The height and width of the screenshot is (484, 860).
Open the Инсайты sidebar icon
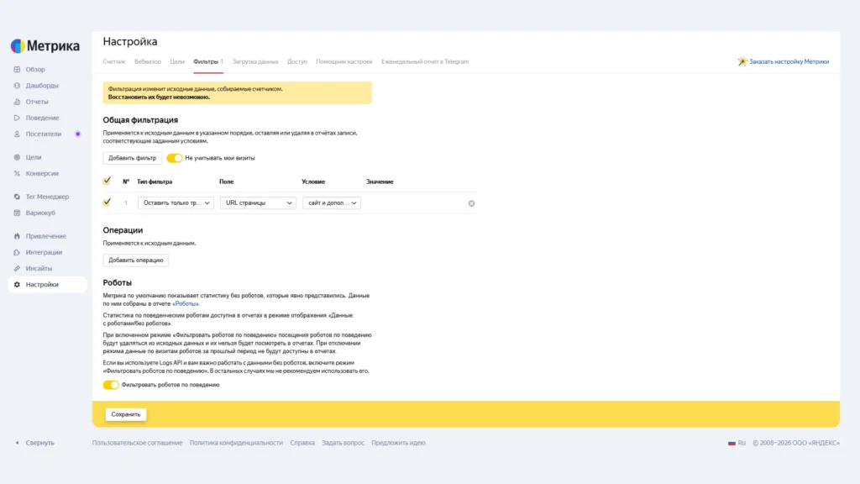click(x=17, y=268)
